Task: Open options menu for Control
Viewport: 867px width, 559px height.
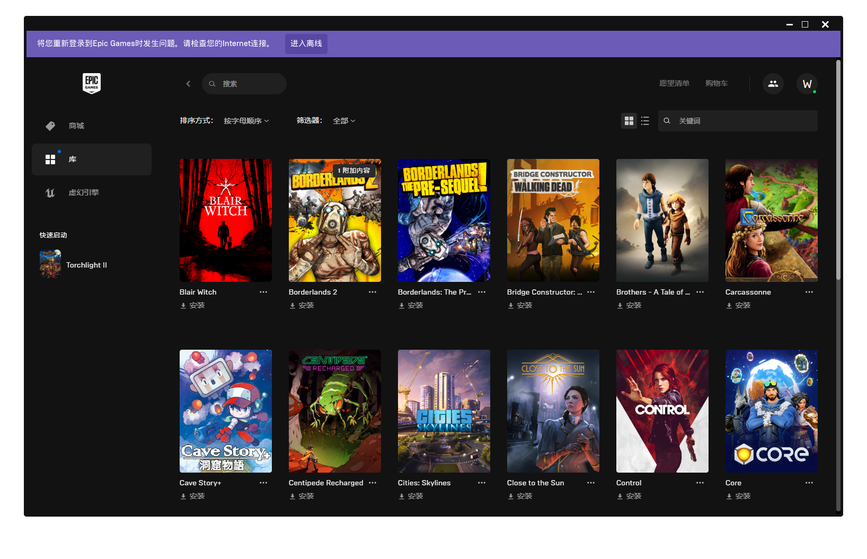Action: point(700,483)
